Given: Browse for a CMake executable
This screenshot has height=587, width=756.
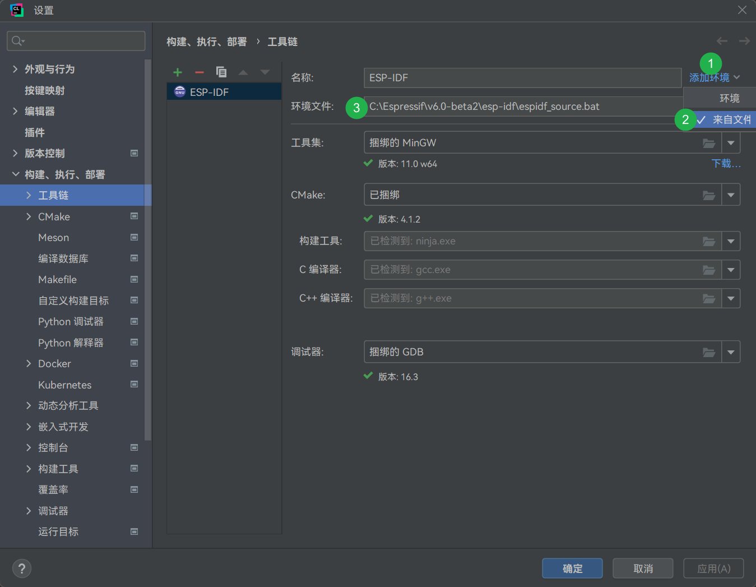Looking at the screenshot, I should (709, 195).
